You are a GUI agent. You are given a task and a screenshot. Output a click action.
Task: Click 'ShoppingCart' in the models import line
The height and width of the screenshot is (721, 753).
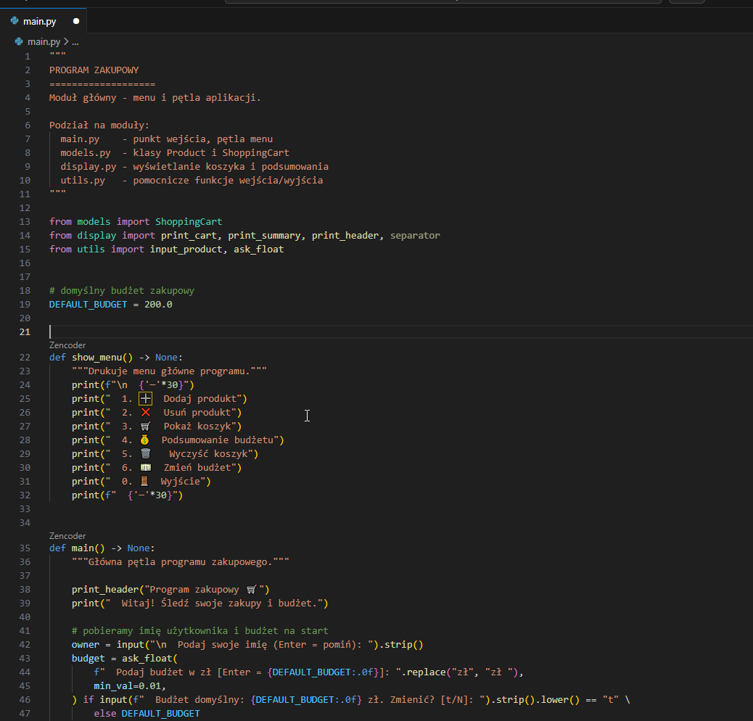click(189, 222)
